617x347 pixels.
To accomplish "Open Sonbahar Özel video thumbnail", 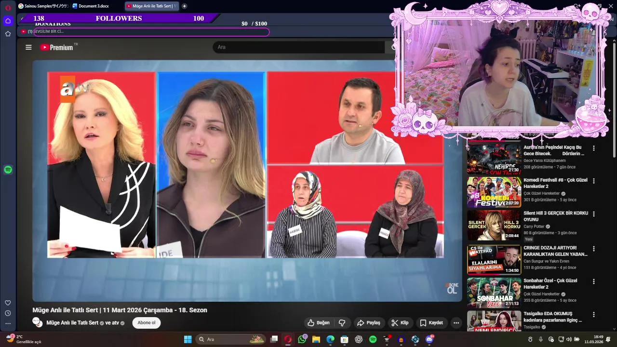I will (x=494, y=293).
